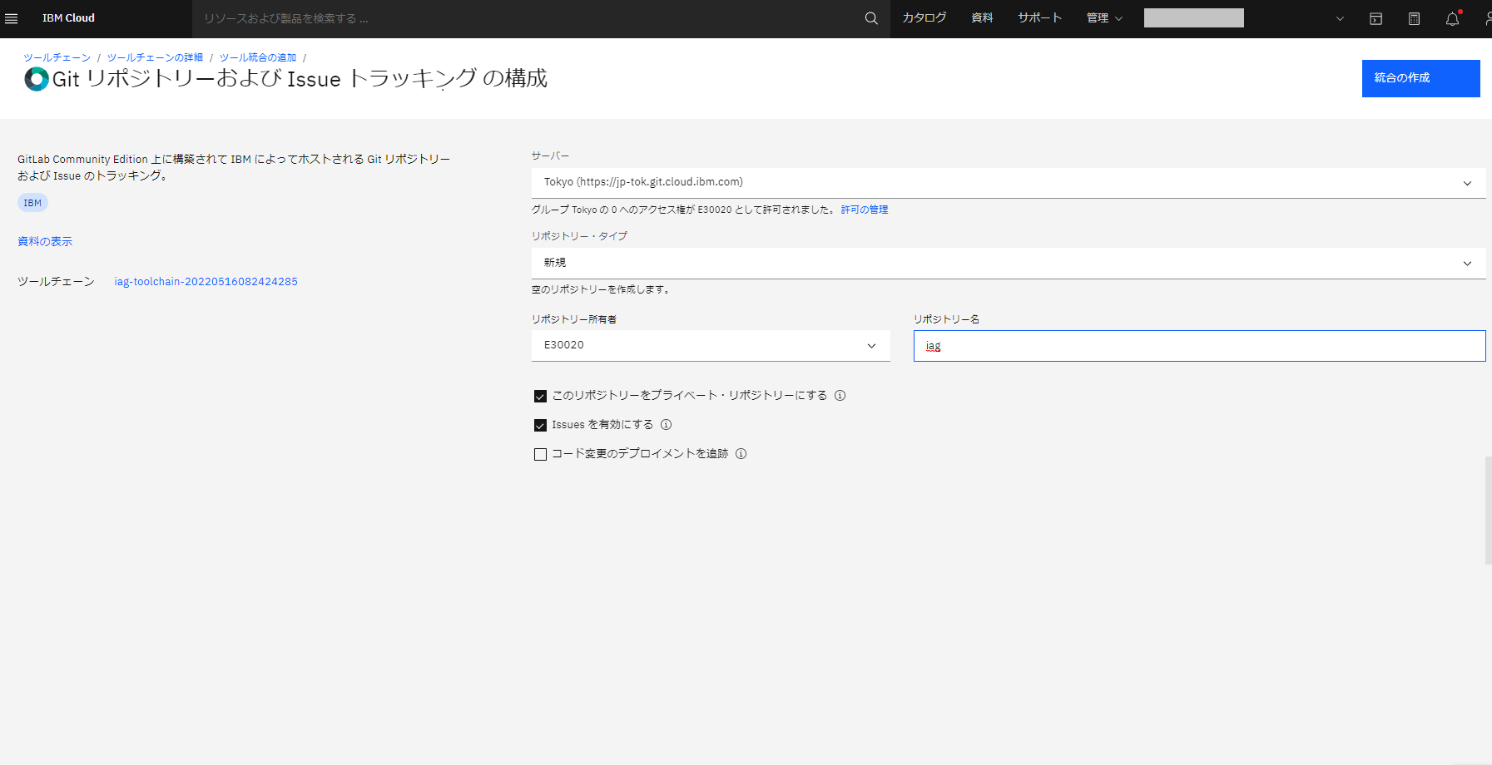The width and height of the screenshot is (1492, 765).
Task: Click the Git integration logo icon
Action: click(x=37, y=79)
